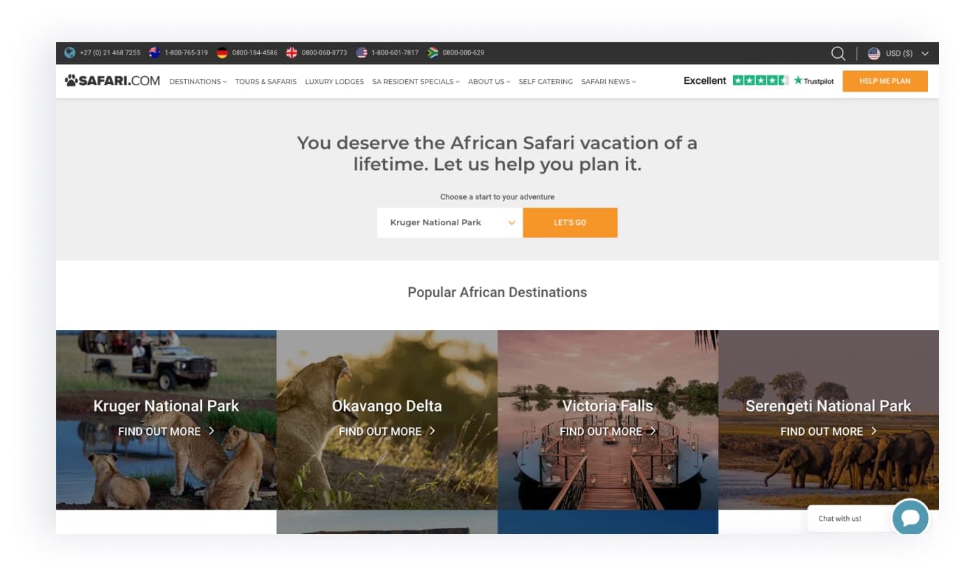Click the German flag phone icon

click(x=222, y=52)
